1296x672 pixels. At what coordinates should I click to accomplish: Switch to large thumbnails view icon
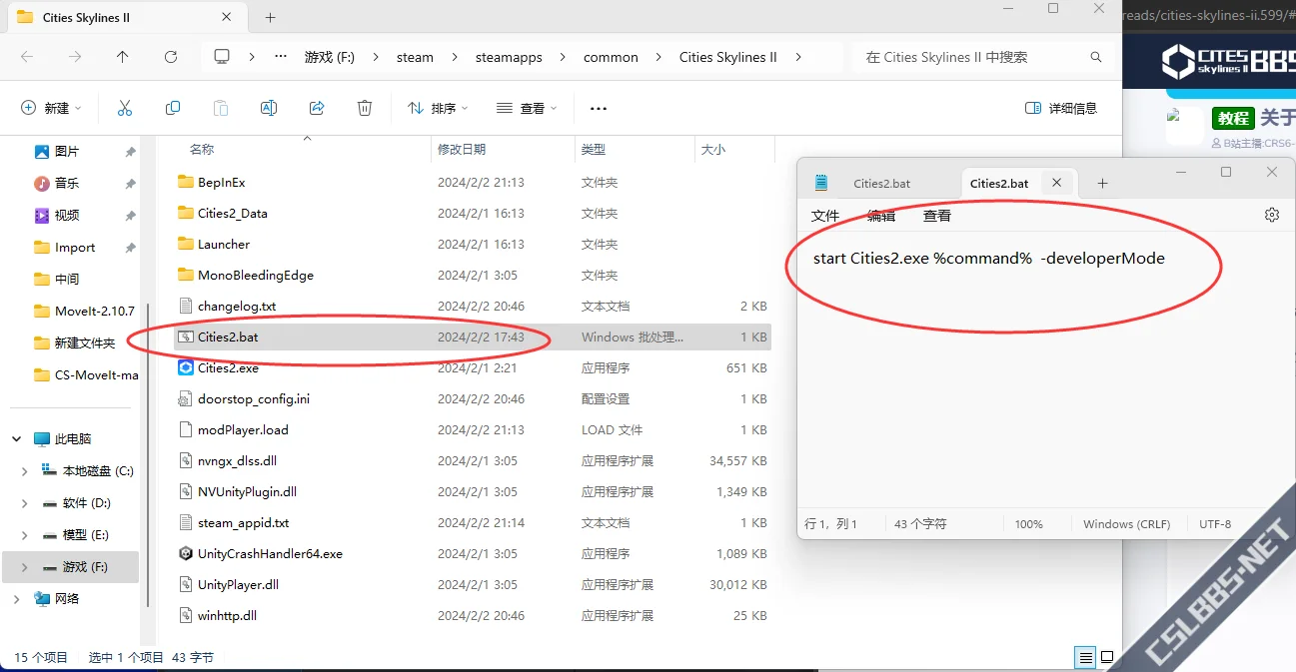point(1107,657)
